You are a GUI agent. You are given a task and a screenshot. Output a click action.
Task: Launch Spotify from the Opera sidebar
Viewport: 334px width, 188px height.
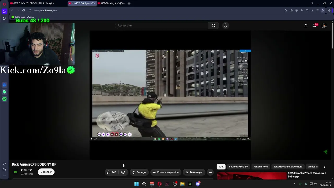[x=4, y=99]
